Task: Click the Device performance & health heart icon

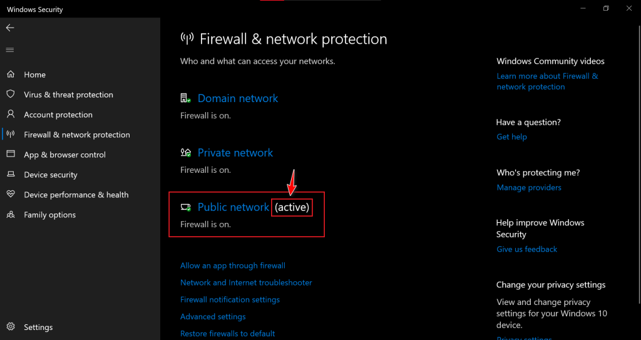Action: click(x=11, y=195)
